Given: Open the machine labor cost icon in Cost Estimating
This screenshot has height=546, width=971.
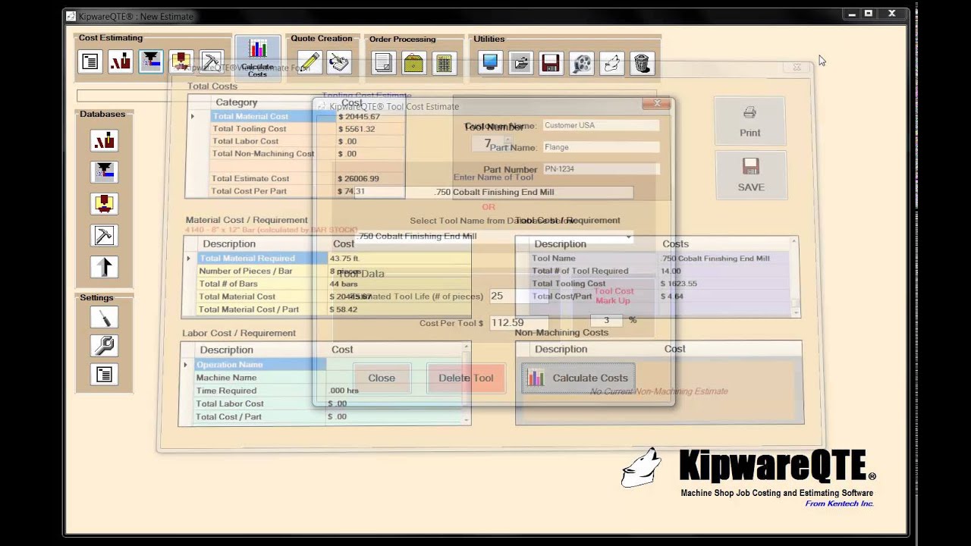Looking at the screenshot, I should 181,61.
